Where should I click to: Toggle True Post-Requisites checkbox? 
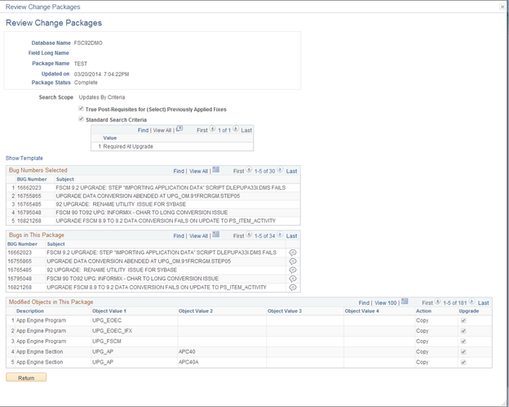click(81, 109)
